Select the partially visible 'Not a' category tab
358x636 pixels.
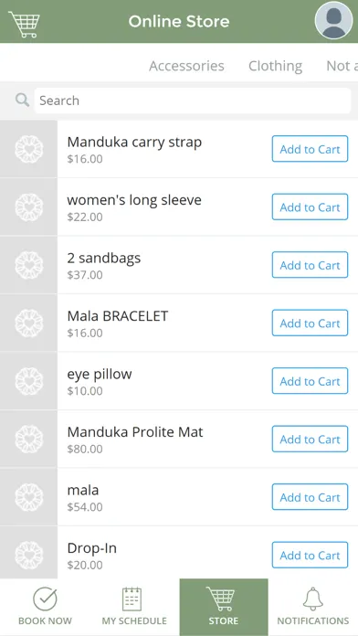(x=342, y=66)
